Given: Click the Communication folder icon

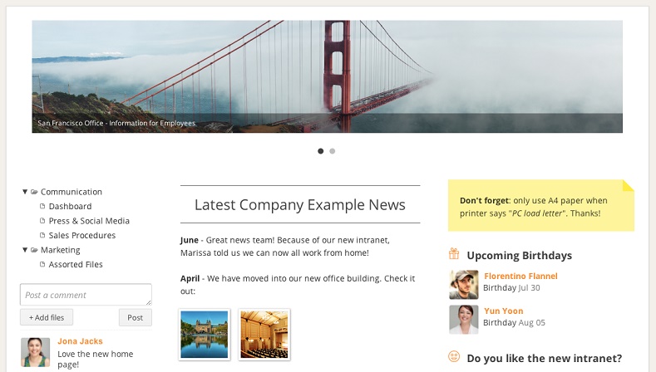Looking at the screenshot, I should point(35,192).
